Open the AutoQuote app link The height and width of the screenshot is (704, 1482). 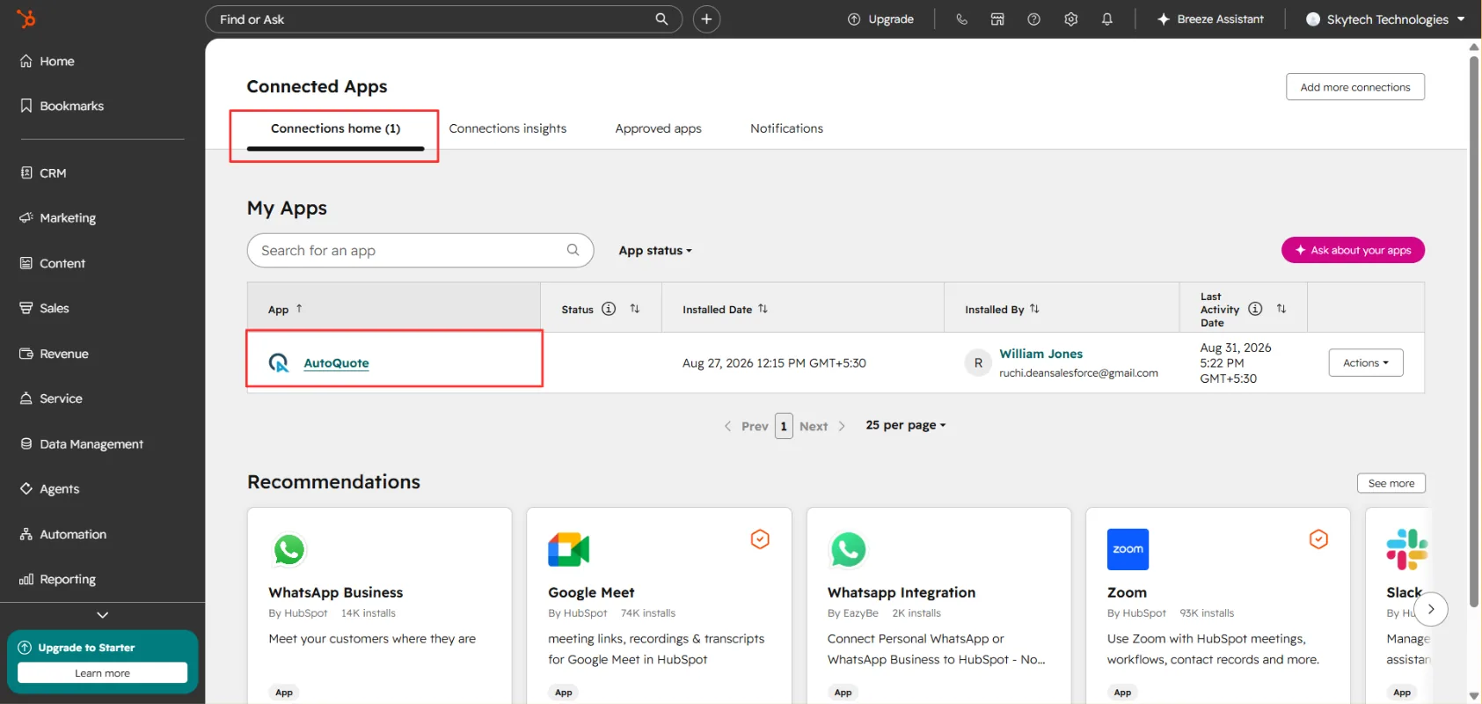[336, 363]
